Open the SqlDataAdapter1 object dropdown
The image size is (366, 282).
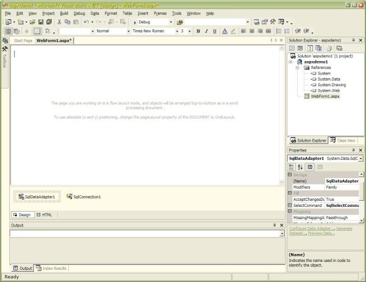(361, 159)
